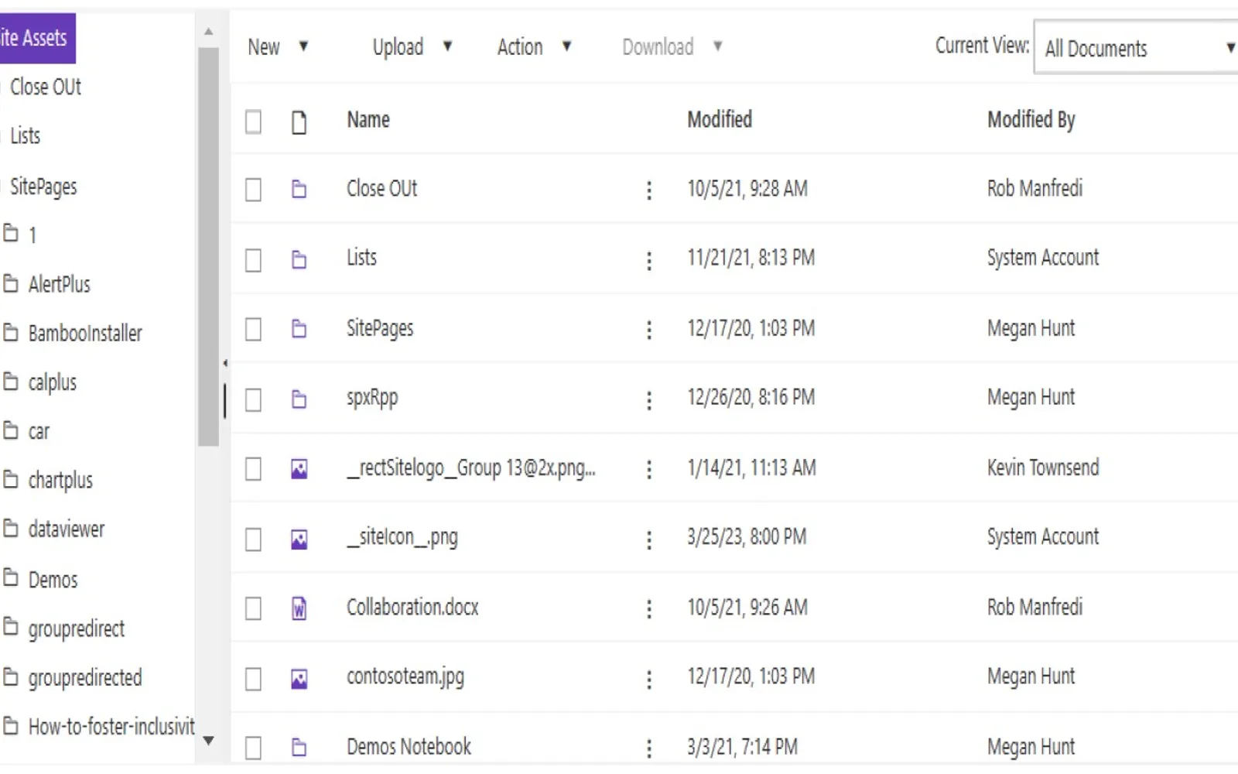Image resolution: width=1238 pixels, height=774 pixels.
Task: Click the sidebar vertical scrollbar thumb
Action: [208, 247]
